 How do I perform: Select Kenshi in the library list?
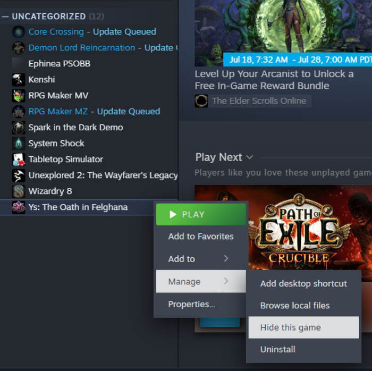click(x=89, y=80)
